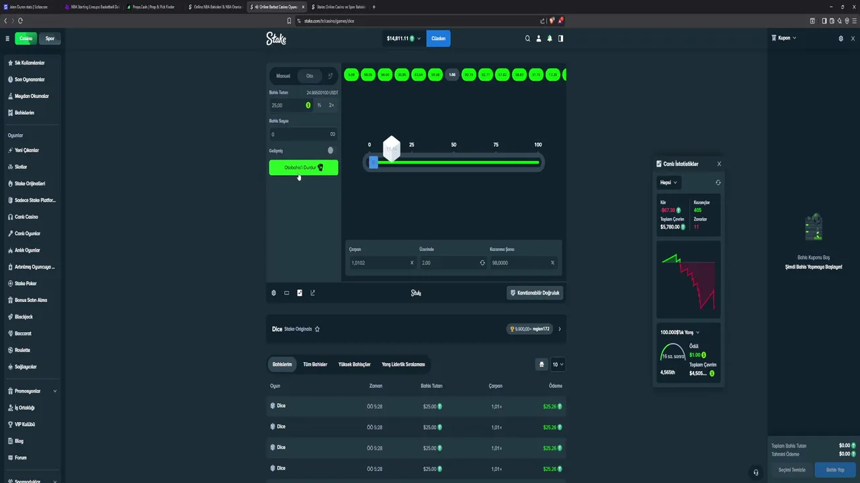Click the strategy icon next to Oto
The image size is (860, 483).
coord(330,76)
